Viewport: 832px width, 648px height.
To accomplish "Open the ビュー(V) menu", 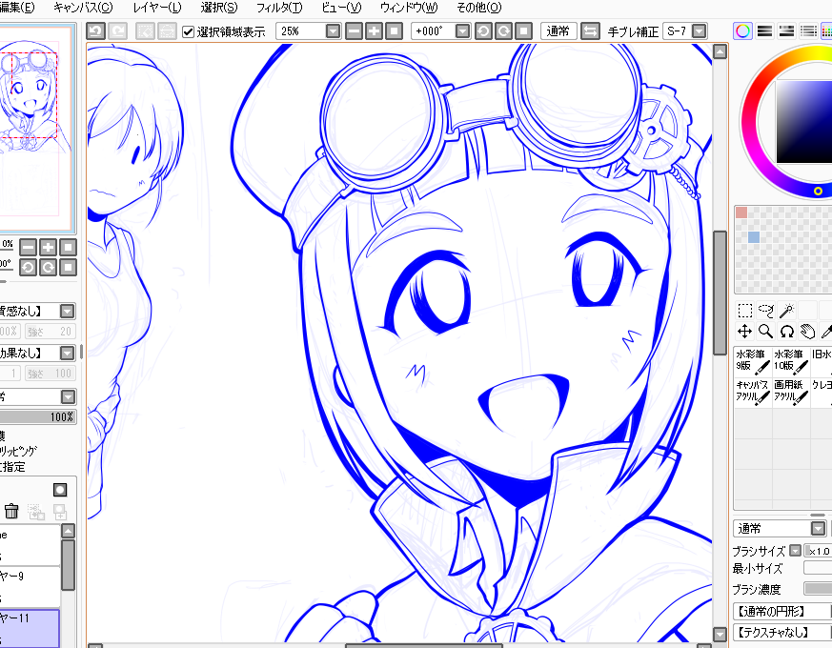I will click(341, 8).
